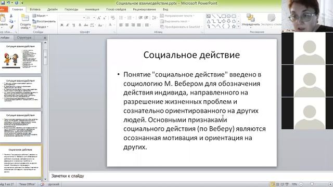Viewport: 333px width, 187px height.
Task: Click the zoom slider handle in status bar
Action: (312, 184)
